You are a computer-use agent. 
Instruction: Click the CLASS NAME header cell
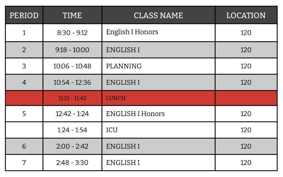tap(158, 15)
